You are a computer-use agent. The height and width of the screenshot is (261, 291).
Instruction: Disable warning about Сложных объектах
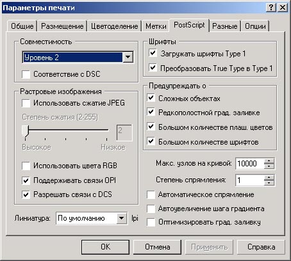pos(151,99)
